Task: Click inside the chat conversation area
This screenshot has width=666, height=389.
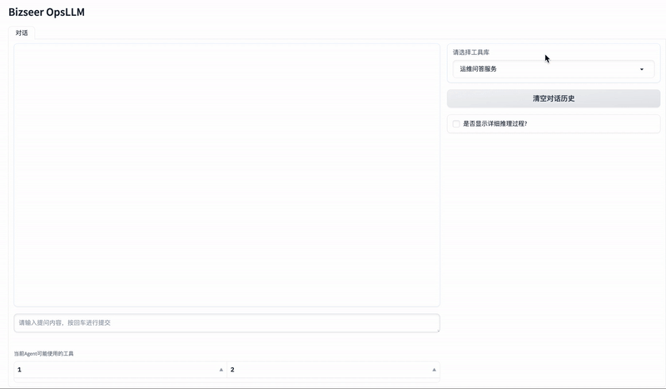Action: (226, 175)
